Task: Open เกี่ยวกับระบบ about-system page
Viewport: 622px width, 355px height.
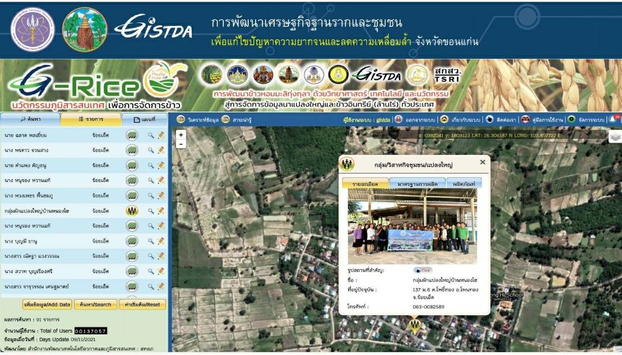Action: coord(460,119)
